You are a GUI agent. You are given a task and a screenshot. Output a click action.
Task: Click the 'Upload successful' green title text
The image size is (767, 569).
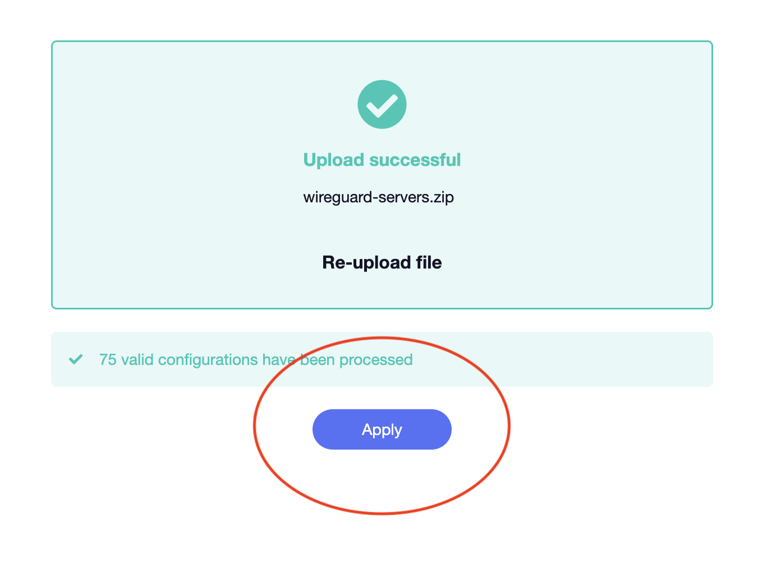click(x=382, y=160)
